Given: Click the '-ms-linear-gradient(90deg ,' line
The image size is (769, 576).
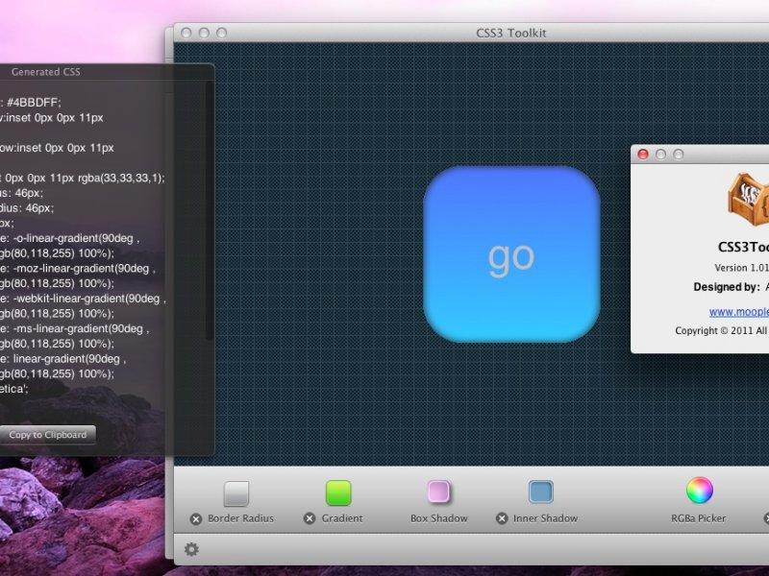Looking at the screenshot, I should 82,328.
